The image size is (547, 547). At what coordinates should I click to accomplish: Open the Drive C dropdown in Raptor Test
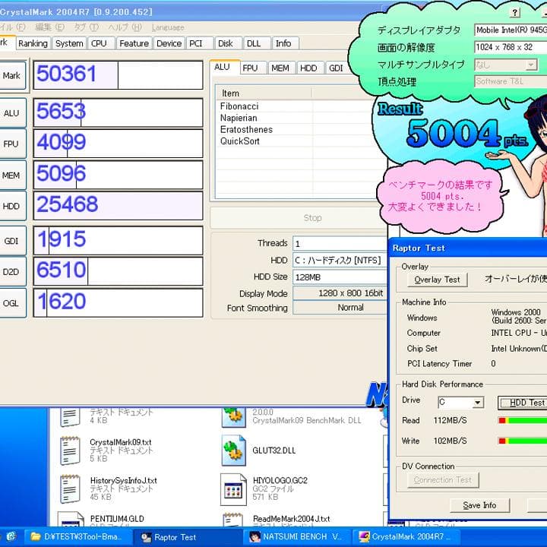tap(461, 403)
